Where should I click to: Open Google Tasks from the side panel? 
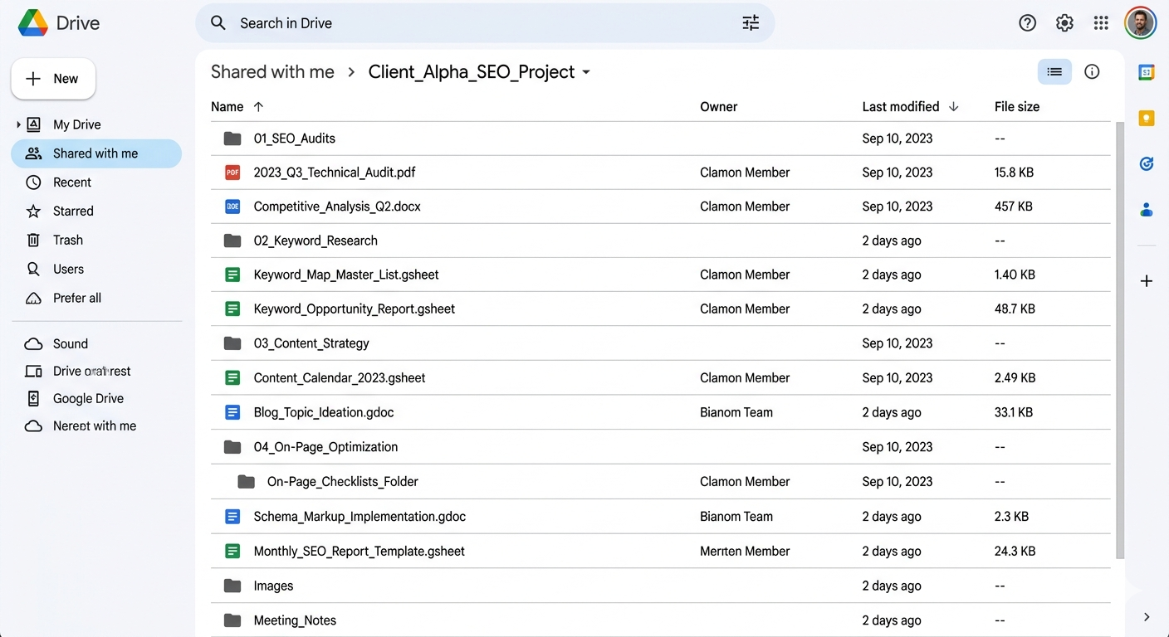(1146, 163)
